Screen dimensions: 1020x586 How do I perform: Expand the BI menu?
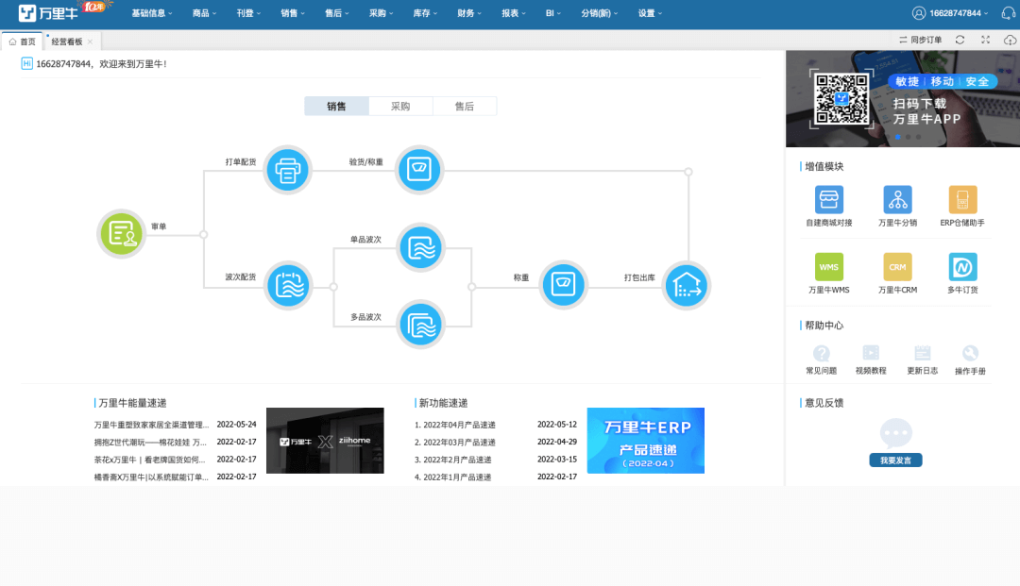[x=553, y=13]
